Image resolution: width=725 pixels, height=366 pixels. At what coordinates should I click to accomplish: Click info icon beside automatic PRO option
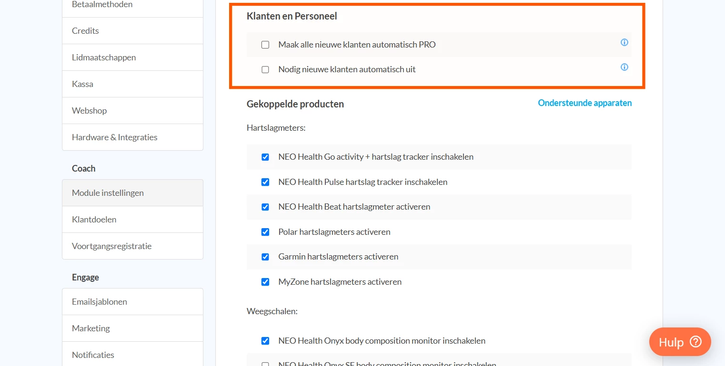(x=624, y=42)
